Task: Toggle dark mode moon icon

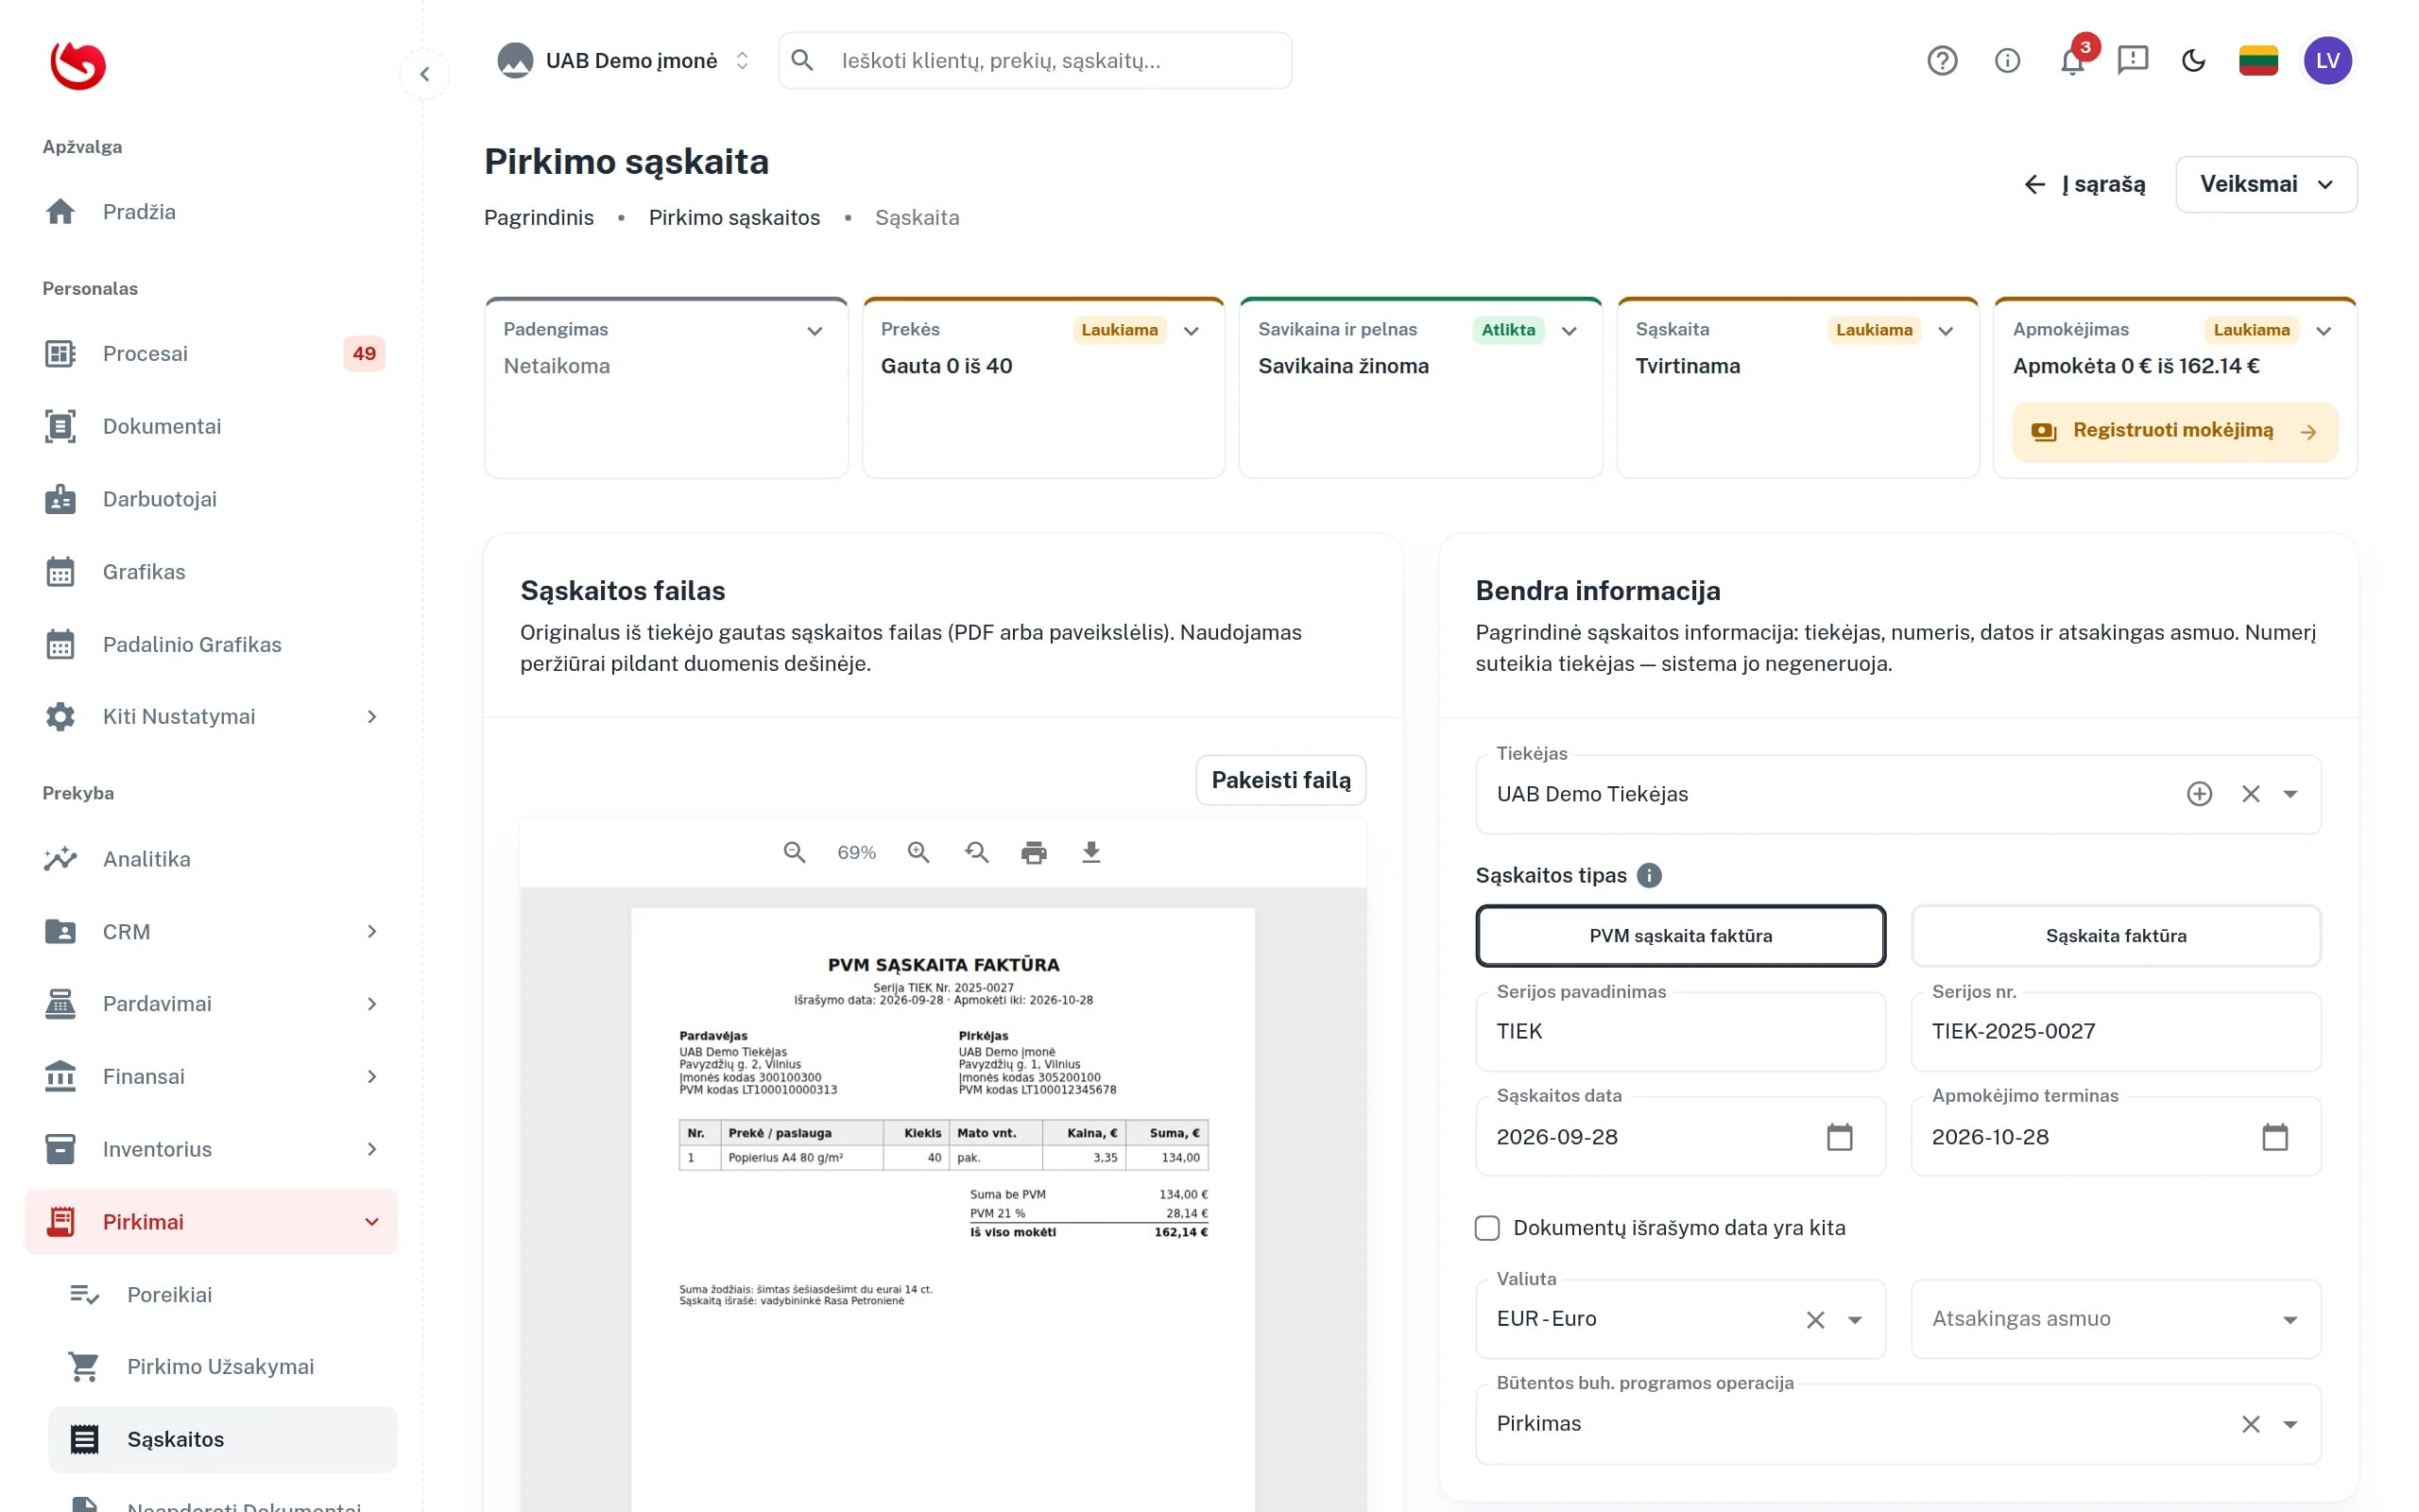Action: click(2193, 61)
